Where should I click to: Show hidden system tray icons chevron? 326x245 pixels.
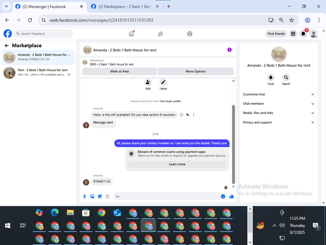pyautogui.click(x=274, y=225)
